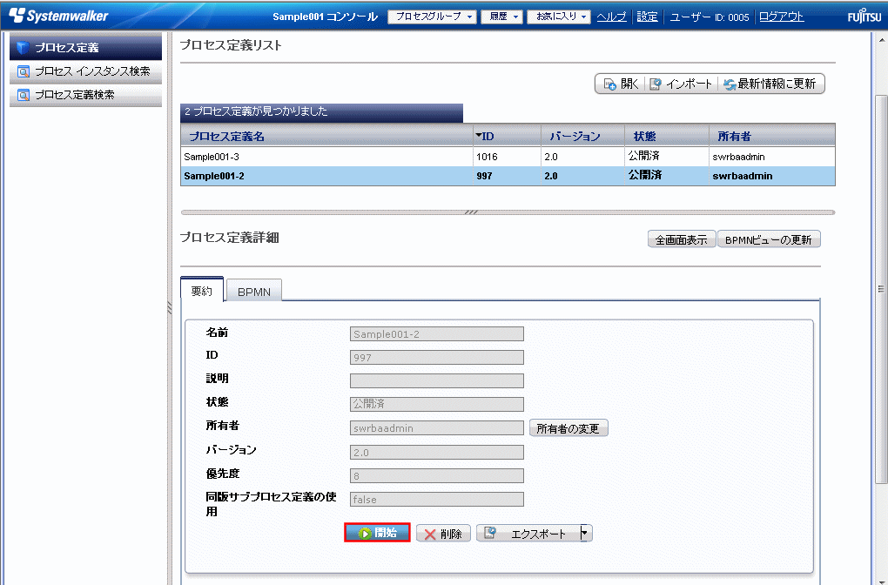The width and height of the screenshot is (888, 585).
Task: Click the 名前 field Sample001-2
Action: pyautogui.click(x=437, y=334)
